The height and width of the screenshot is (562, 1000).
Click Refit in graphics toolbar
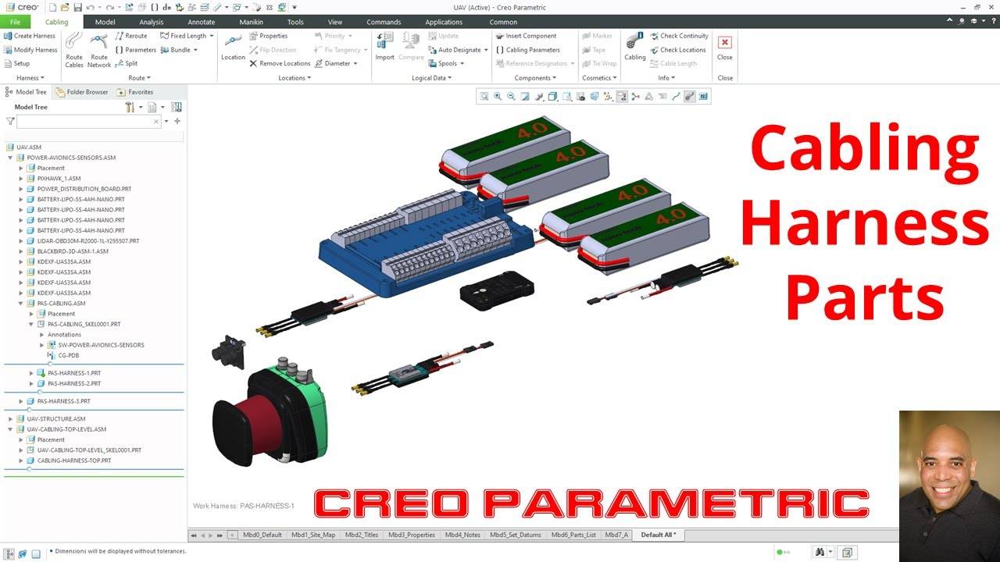484,97
